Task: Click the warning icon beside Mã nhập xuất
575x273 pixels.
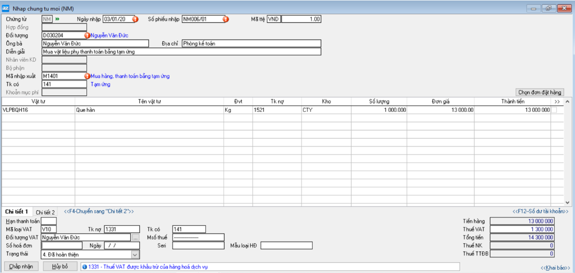Action: [87, 76]
